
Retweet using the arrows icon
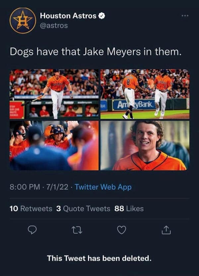[x=77, y=230]
